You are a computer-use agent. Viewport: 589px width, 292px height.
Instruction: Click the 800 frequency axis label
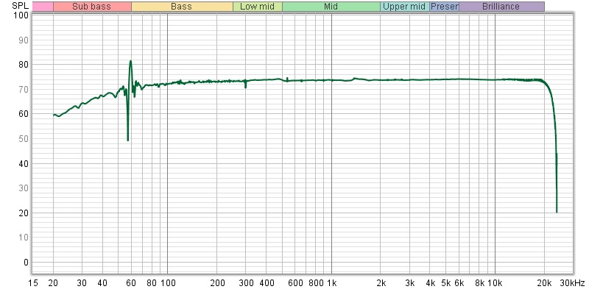click(x=316, y=283)
